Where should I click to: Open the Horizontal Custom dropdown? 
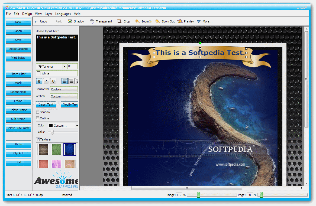pos(64,89)
